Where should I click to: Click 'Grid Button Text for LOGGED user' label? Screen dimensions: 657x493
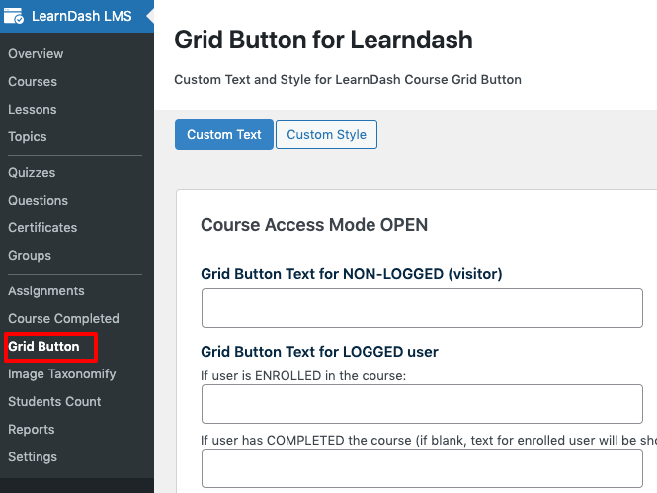click(319, 352)
